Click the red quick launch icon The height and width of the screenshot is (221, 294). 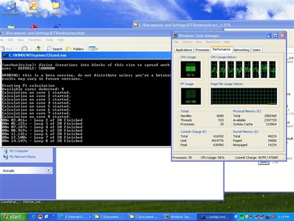click(x=41, y=217)
